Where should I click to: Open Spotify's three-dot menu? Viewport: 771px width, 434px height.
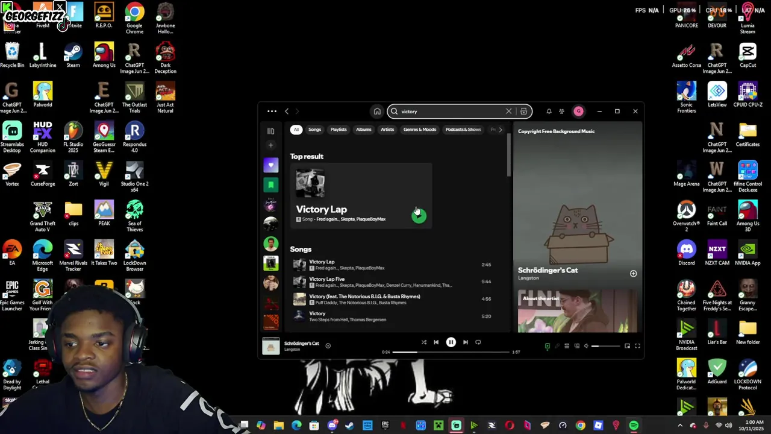coord(272,111)
